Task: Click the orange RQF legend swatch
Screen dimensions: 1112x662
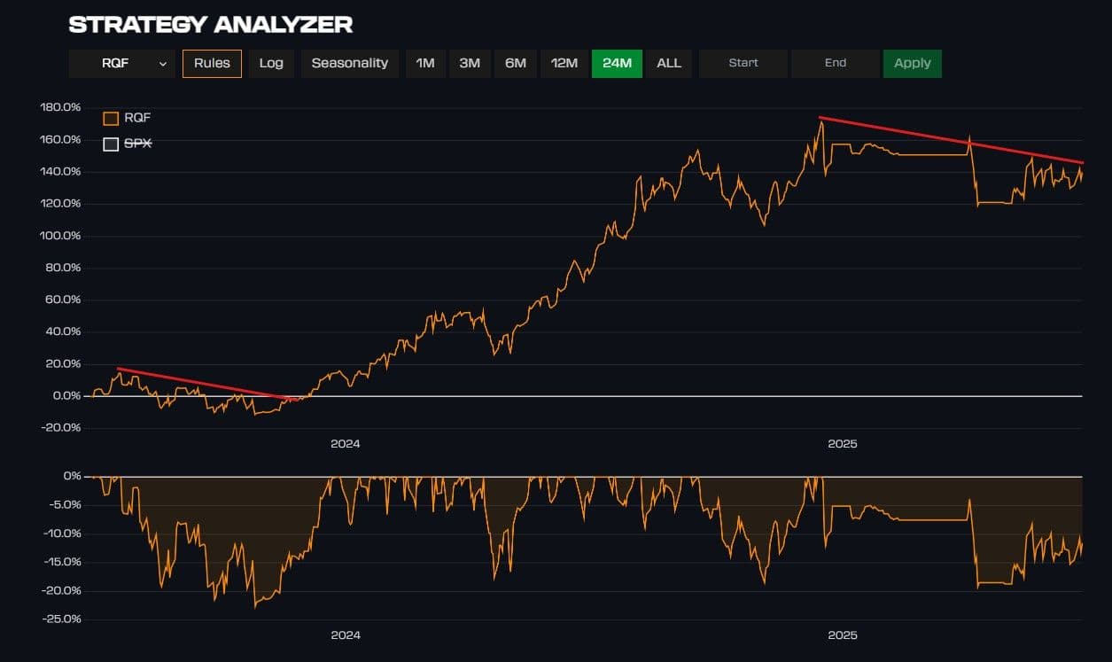Action: click(111, 119)
